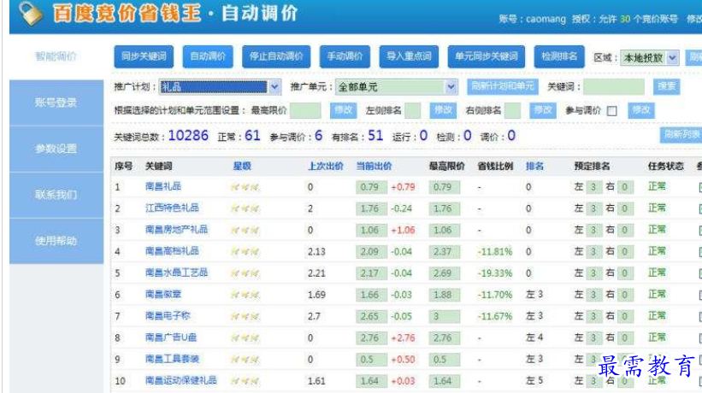Click star rating of 南昌房地产礼品 row
Image resolution: width=702 pixels, height=393 pixels.
(x=245, y=230)
